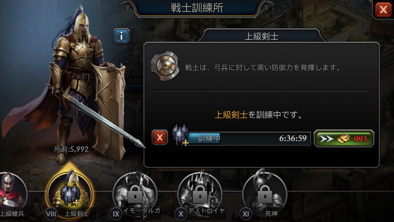This screenshot has width=394, height=222.
Task: Click the tier X roman numeral badge
Action: pos(181,214)
